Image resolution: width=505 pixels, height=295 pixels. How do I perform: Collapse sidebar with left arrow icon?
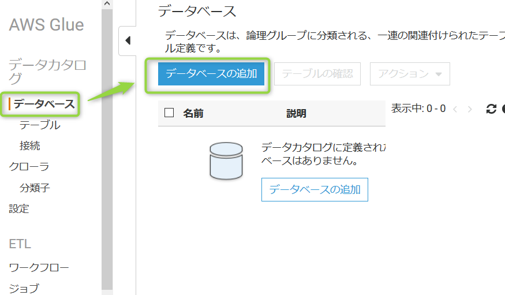click(128, 40)
